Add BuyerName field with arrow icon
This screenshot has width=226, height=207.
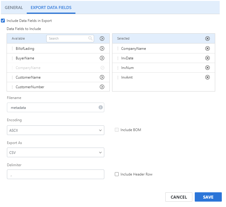click(x=102, y=58)
